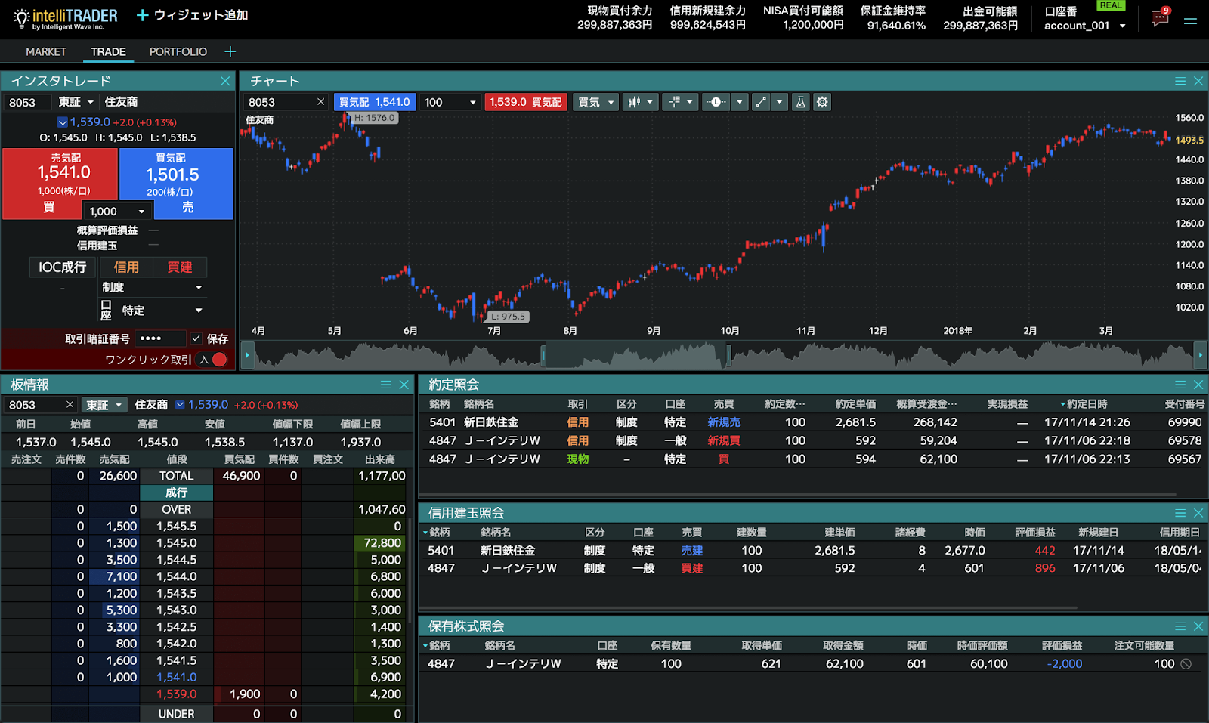1209x723 pixels.
Task: Click the chart navigator range left handle
Action: [543, 354]
